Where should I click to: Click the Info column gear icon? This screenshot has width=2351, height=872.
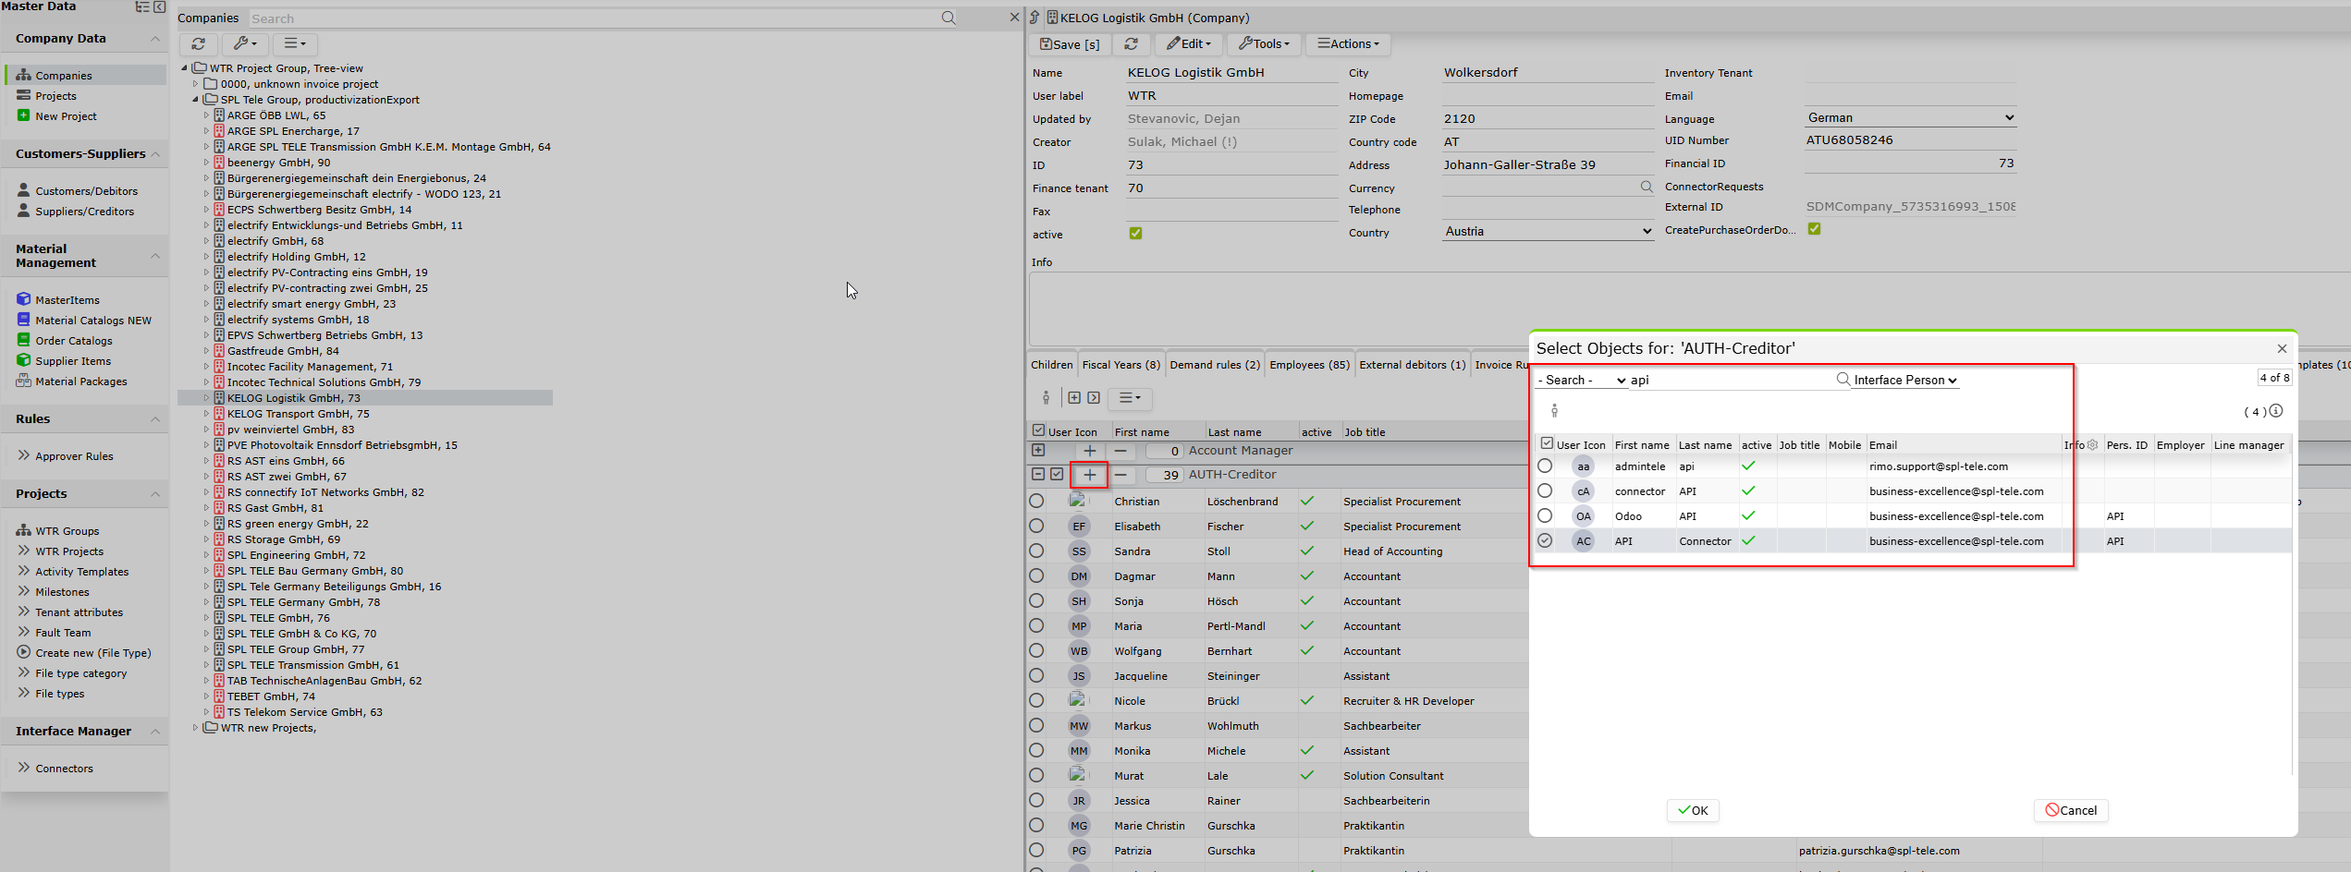click(2092, 444)
